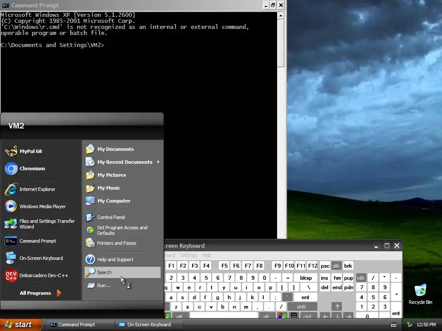Click the keyboard icon in the taskbar

click(x=394, y=325)
